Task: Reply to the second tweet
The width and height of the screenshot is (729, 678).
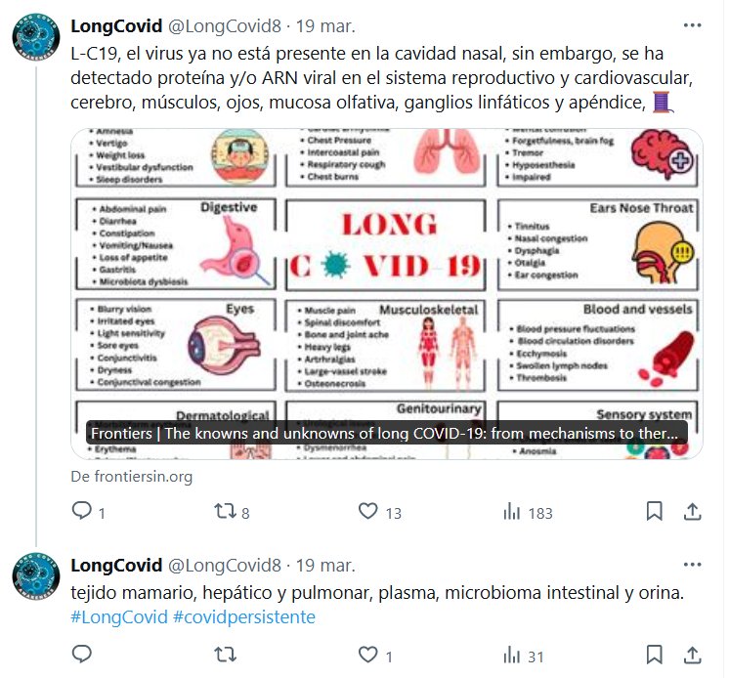Action: [x=82, y=655]
